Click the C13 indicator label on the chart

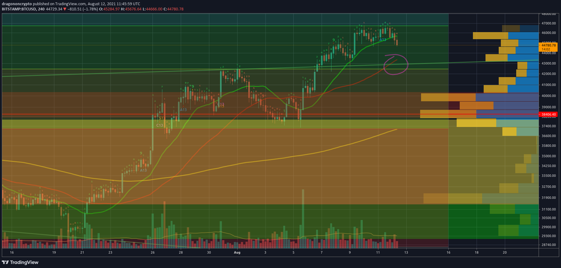point(160,125)
